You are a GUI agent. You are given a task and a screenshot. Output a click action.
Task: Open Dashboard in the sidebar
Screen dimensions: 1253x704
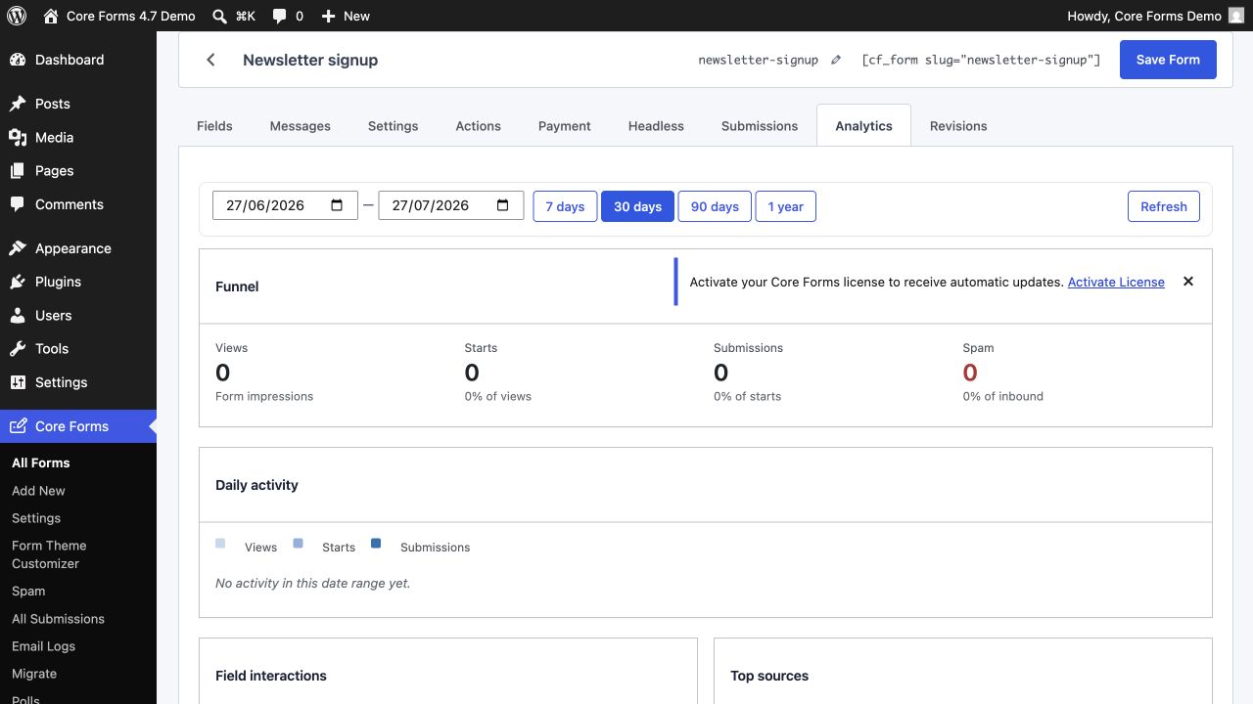(x=78, y=60)
